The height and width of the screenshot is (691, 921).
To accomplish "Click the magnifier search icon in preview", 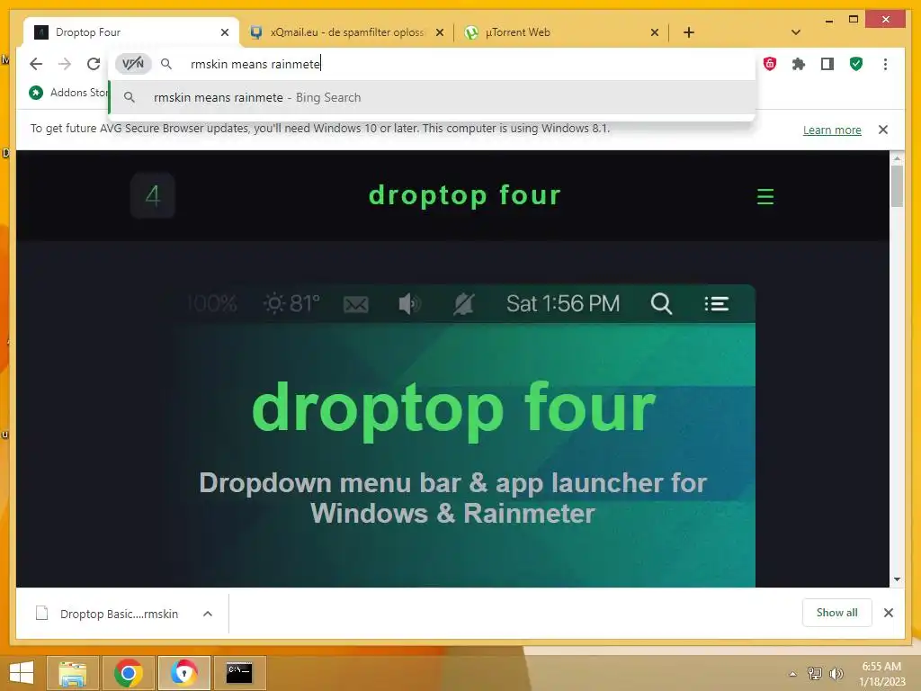I will pos(661,304).
